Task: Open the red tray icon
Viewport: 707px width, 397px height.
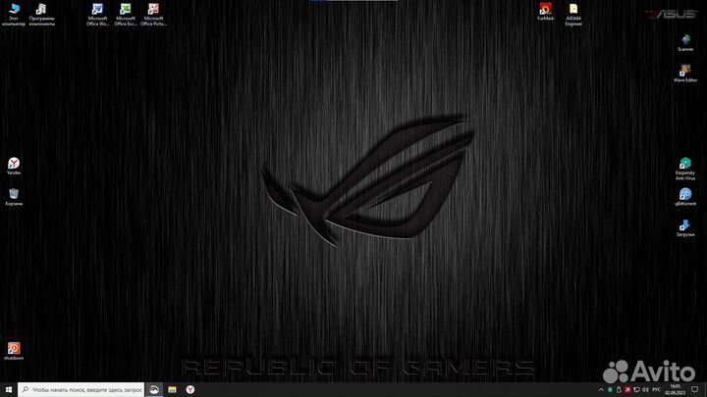Action: click(627, 390)
